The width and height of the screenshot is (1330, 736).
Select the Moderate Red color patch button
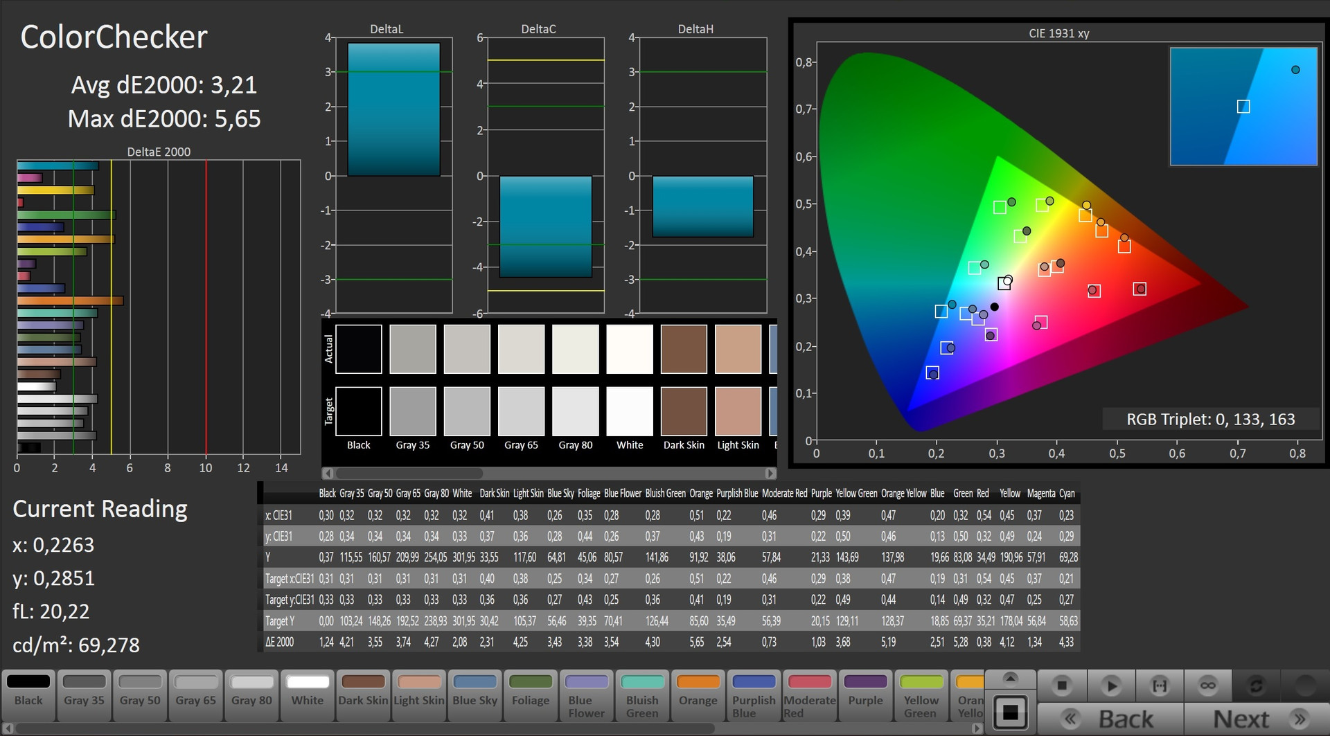810,695
